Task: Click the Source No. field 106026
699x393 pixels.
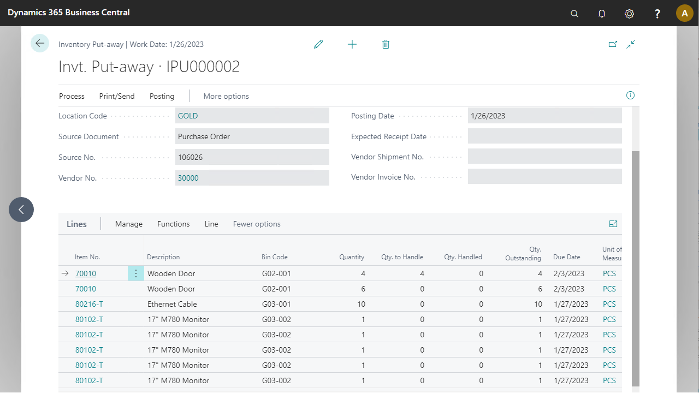Action: coord(252,157)
